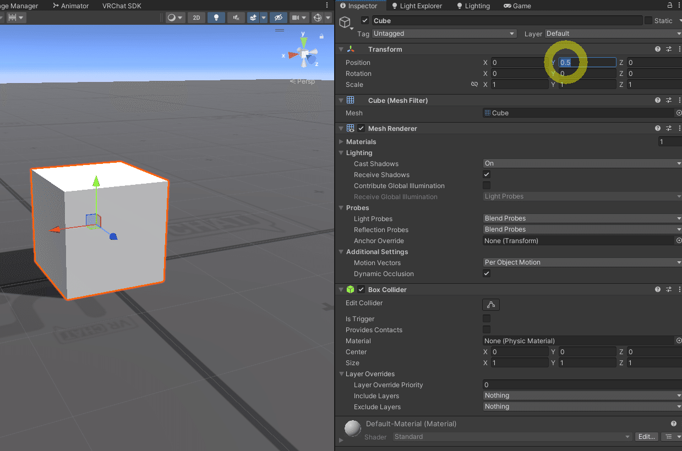682x451 pixels.
Task: Open Mesh Renderer more-options menu
Action: (x=679, y=129)
